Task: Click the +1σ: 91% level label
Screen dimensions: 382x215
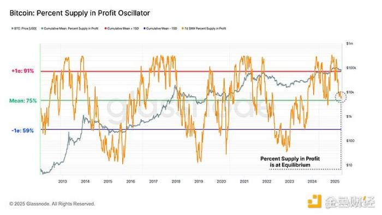Action: pyautogui.click(x=23, y=71)
